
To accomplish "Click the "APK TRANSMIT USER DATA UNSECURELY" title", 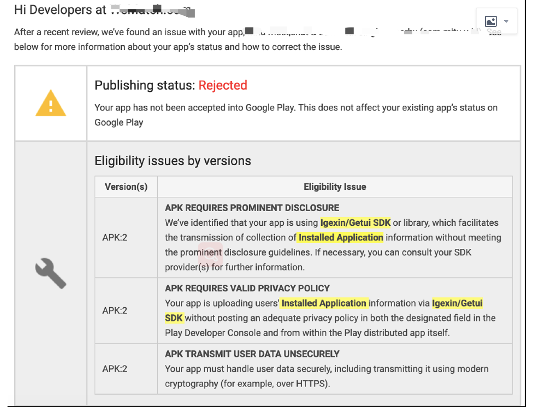I will pos(252,354).
